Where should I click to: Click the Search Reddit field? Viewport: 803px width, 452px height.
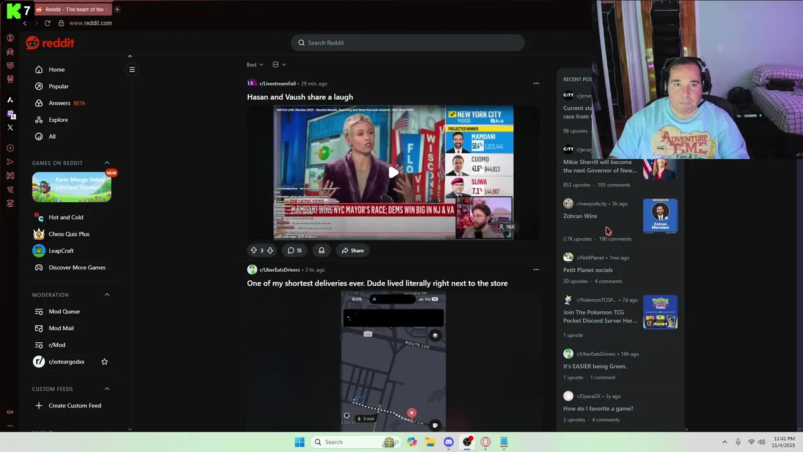tap(408, 43)
